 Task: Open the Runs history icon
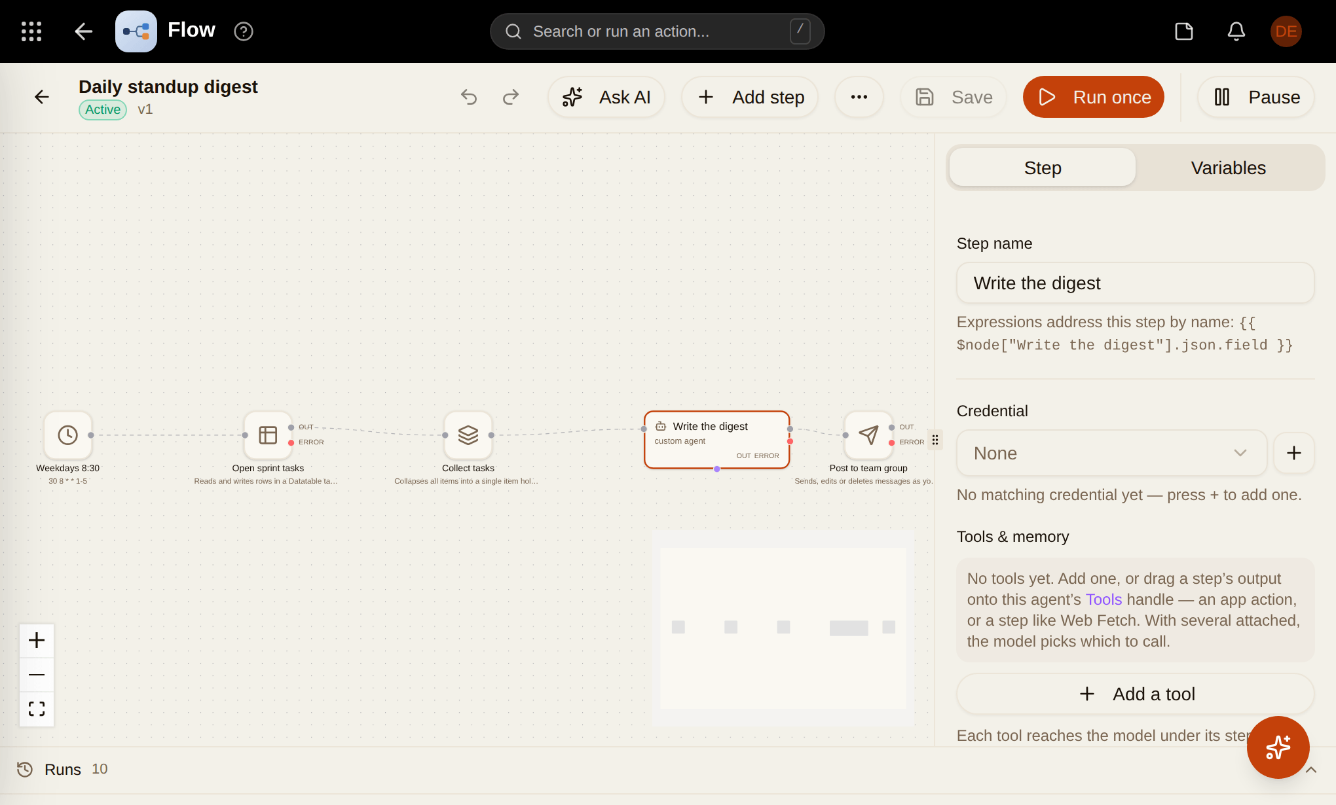click(25, 769)
